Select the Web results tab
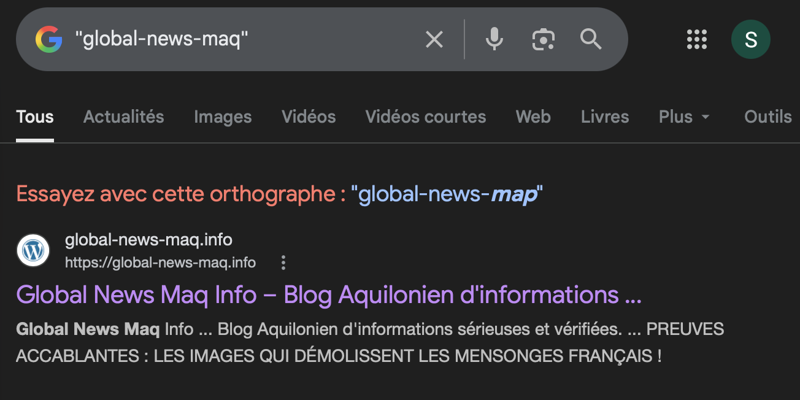This screenshot has width=800, height=400. pos(533,117)
